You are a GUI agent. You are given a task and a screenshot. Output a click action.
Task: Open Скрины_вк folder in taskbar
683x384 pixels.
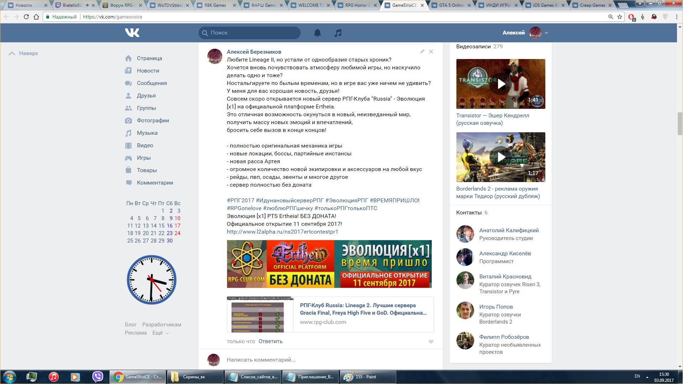195,377
